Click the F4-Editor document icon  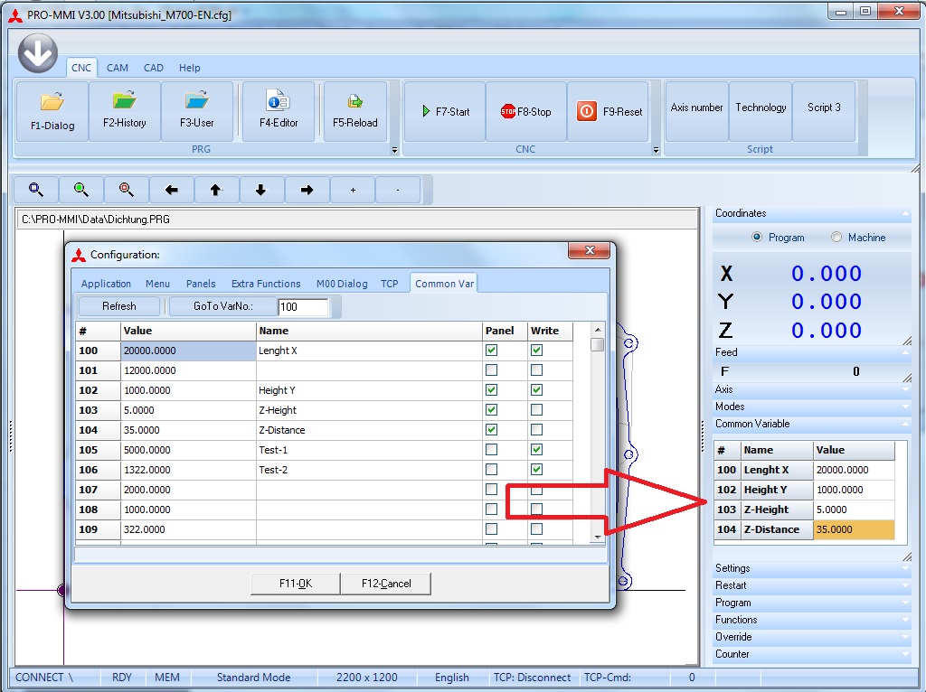click(x=279, y=99)
